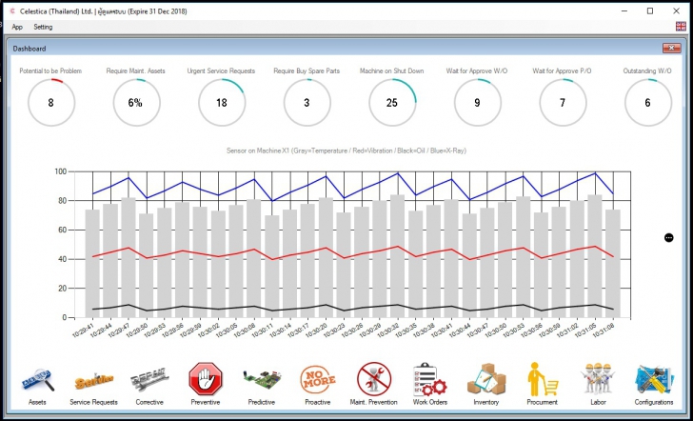The width and height of the screenshot is (693, 421).
Task: Click the 100 value on chart axis
Action: click(x=61, y=171)
